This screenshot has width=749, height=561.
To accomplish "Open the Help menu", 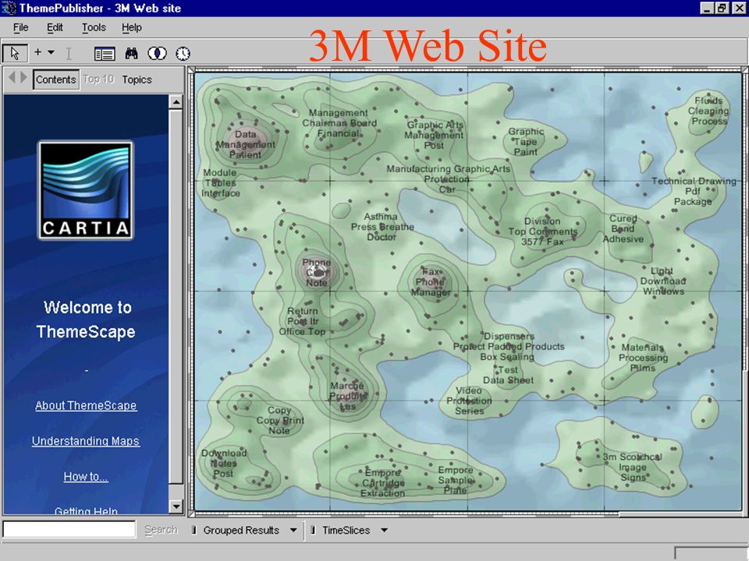I will pyautogui.click(x=131, y=28).
